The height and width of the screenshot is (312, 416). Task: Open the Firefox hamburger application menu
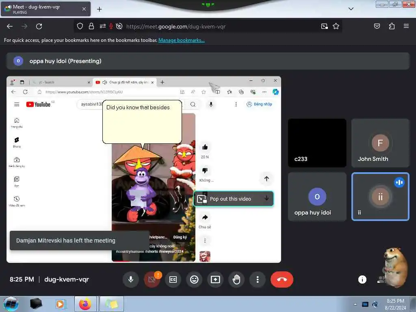tap(406, 26)
